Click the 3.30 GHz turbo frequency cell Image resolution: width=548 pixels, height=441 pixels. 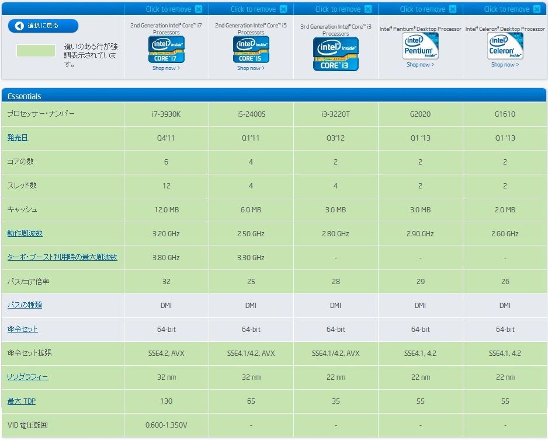click(x=251, y=257)
